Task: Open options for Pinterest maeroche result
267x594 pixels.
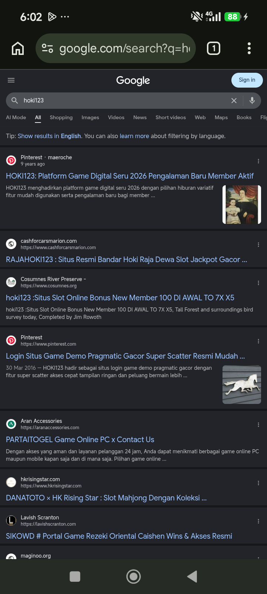Action: [x=258, y=161]
